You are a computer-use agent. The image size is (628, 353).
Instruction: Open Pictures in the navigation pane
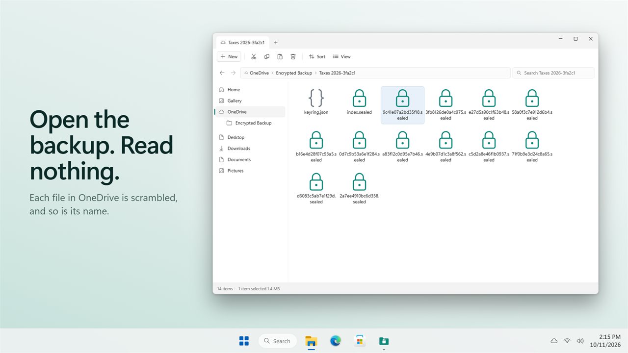click(250, 171)
